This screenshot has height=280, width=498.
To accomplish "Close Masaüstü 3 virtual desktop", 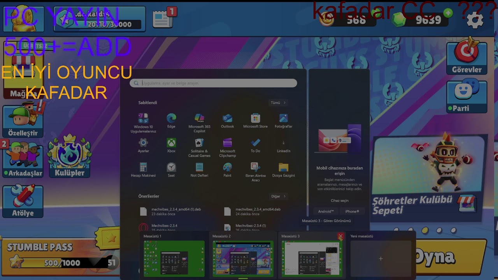I will point(340,236).
